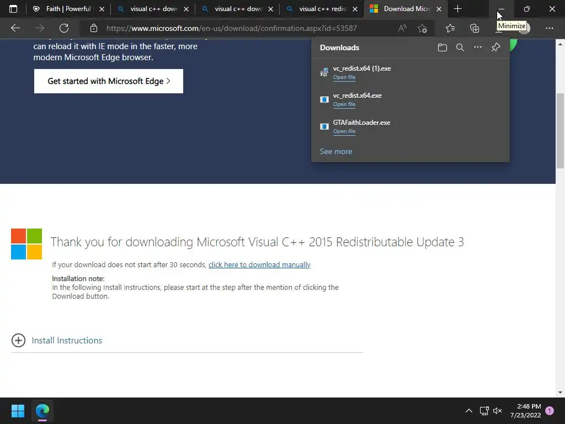The height and width of the screenshot is (424, 565).
Task: Add this page to favorites star
Action: (422, 28)
